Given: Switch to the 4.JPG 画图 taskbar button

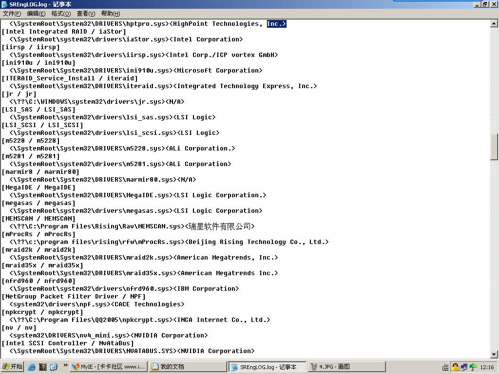Looking at the screenshot, I should coord(346,367).
